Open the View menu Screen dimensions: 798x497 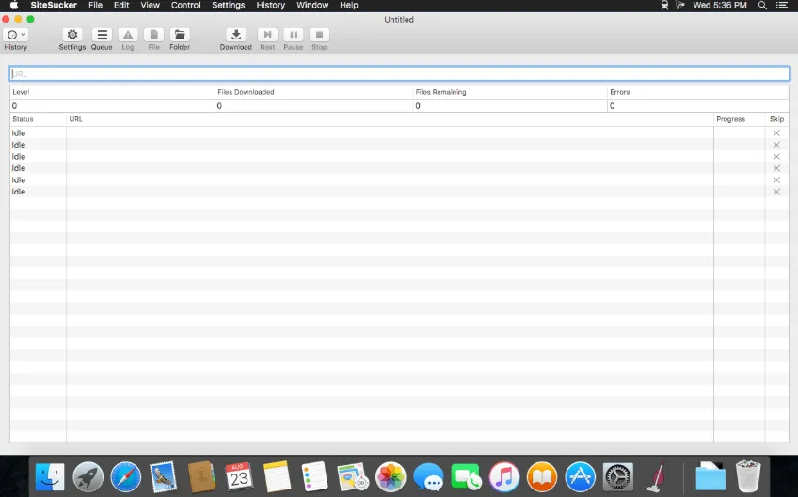pos(151,5)
